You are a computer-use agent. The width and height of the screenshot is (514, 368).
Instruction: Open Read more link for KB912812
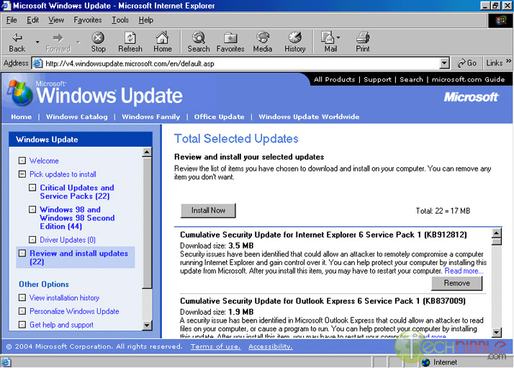click(x=464, y=271)
